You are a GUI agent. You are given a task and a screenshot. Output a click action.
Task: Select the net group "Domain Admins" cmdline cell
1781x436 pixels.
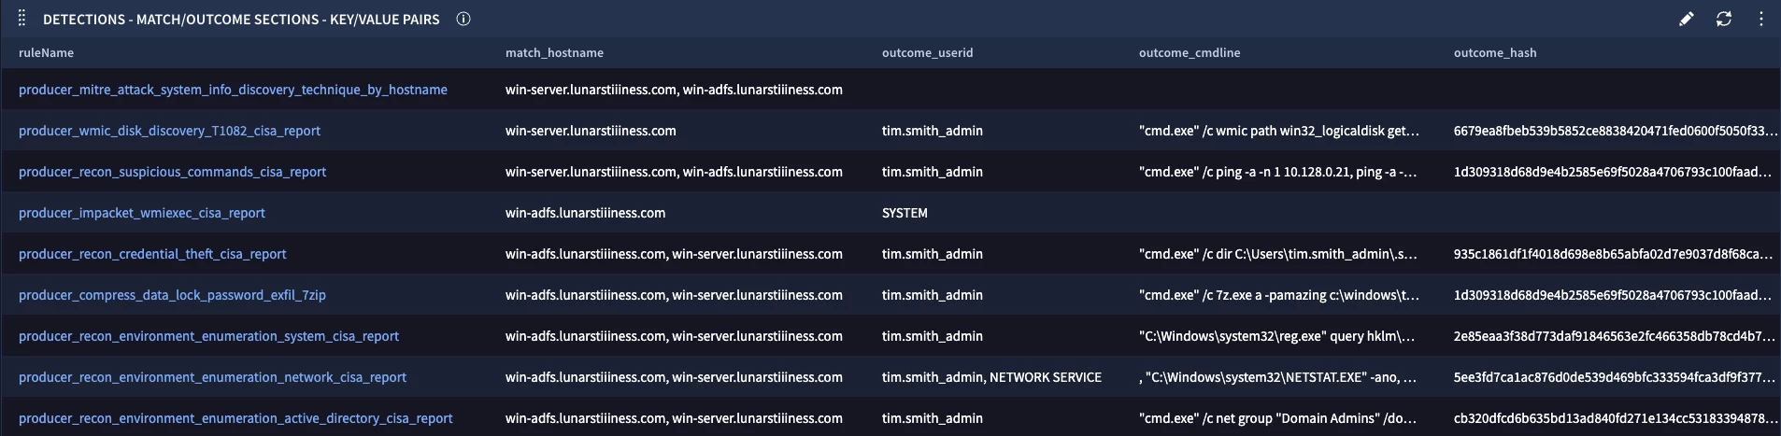(x=1277, y=418)
